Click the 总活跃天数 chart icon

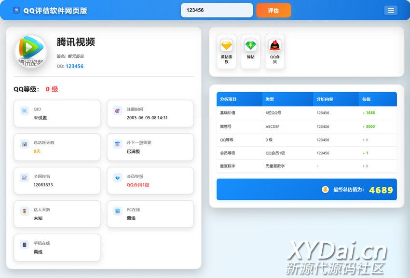click(25, 144)
